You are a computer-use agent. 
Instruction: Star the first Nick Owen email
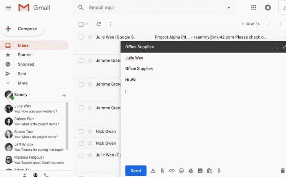coord(90,131)
